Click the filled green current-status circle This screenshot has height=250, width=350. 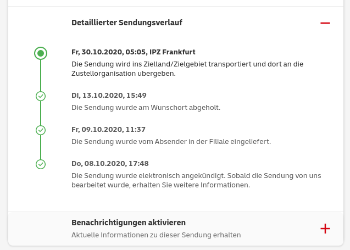click(x=41, y=53)
